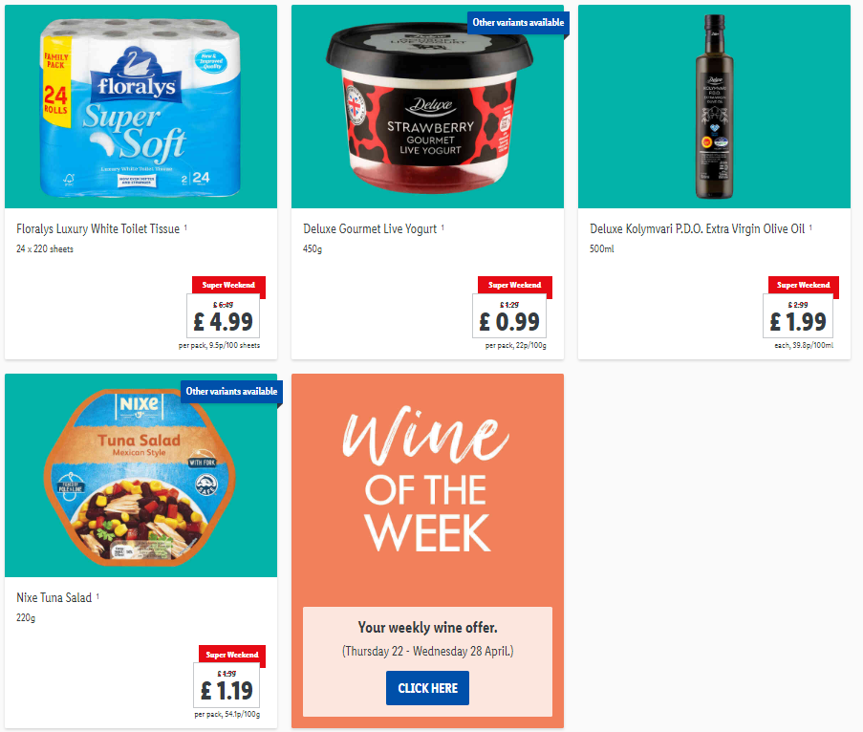Click the Deluxe Gourmet Live Yogurt title

(370, 229)
